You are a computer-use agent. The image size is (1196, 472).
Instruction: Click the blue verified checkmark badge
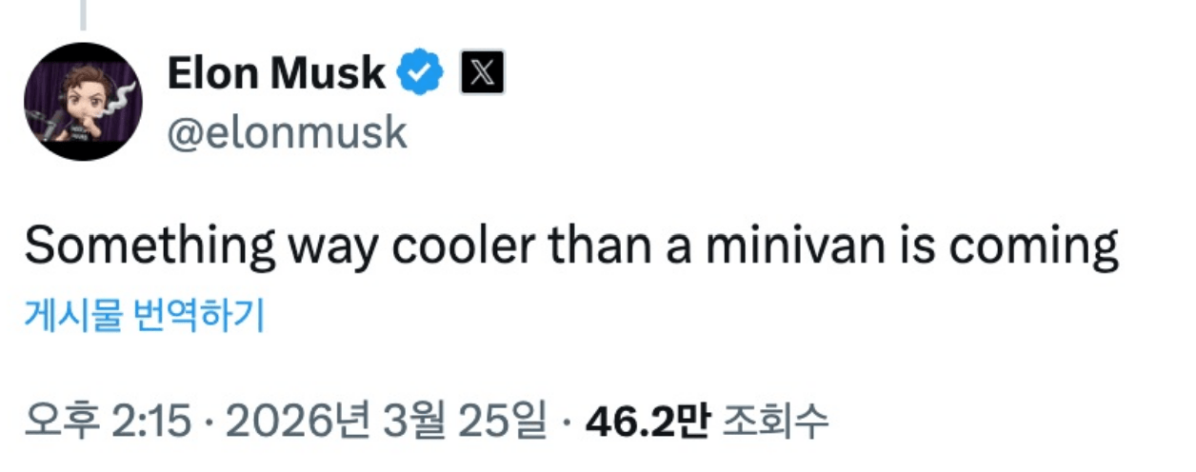click(421, 74)
